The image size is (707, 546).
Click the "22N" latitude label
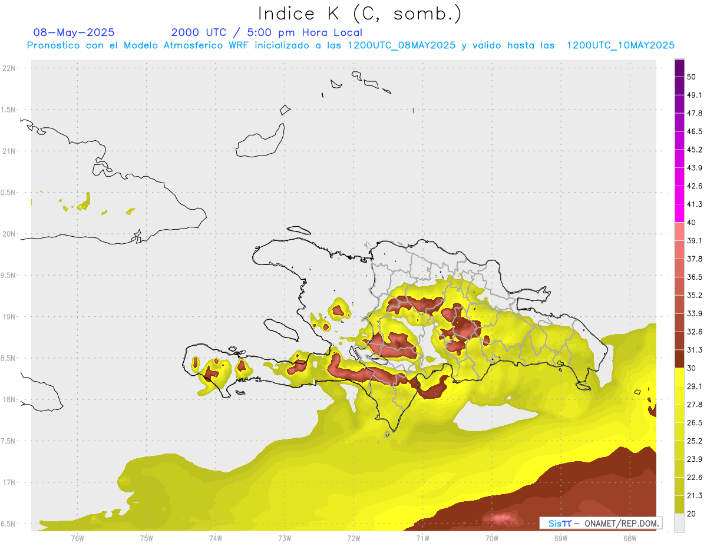tap(9, 68)
